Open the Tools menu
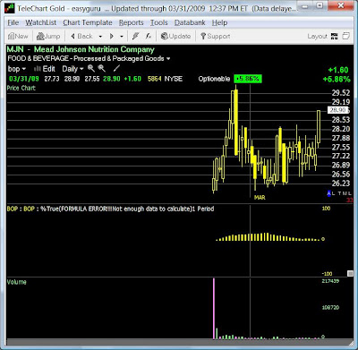Screen dimensions: 358x350 coord(158,22)
